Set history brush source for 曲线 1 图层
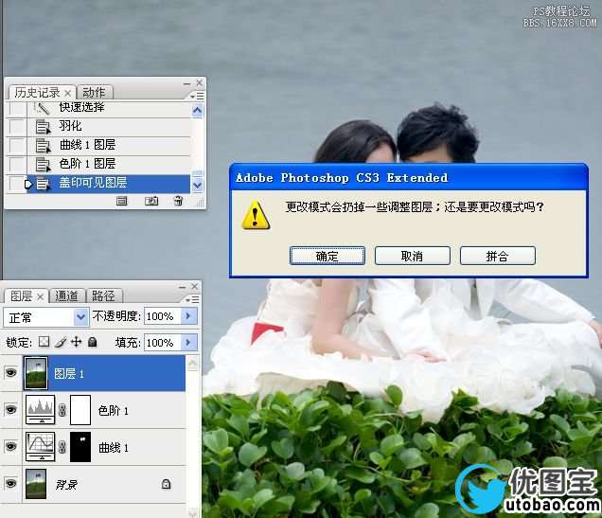The width and height of the screenshot is (602, 518). pyautogui.click(x=16, y=146)
